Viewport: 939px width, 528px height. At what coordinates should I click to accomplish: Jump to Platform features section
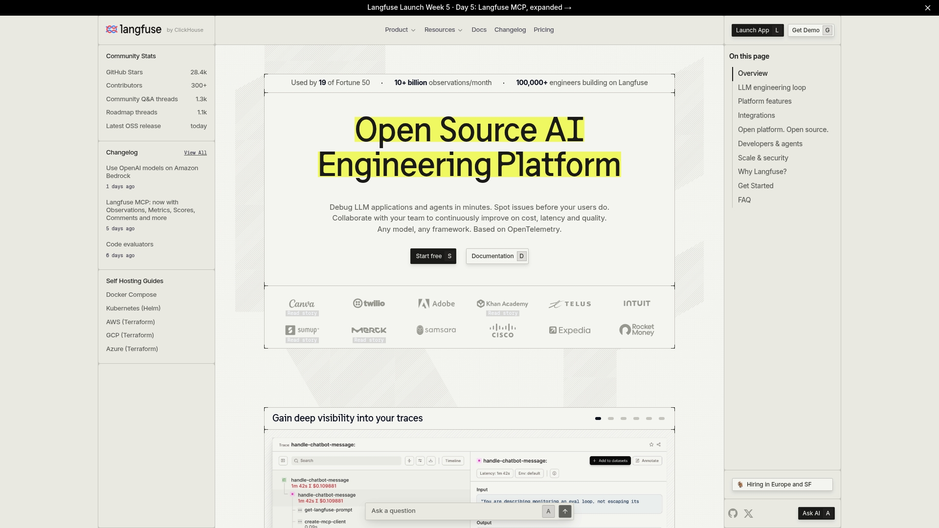pos(764,101)
